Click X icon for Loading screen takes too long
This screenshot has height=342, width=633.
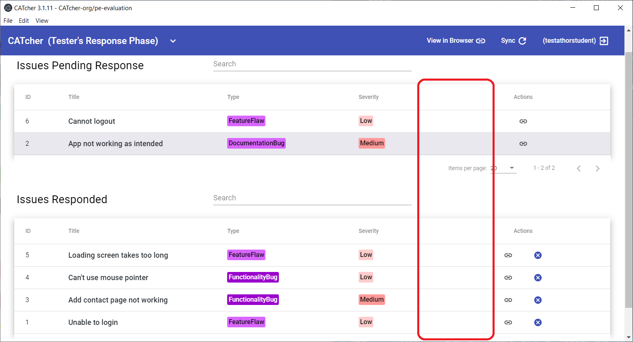click(x=538, y=255)
